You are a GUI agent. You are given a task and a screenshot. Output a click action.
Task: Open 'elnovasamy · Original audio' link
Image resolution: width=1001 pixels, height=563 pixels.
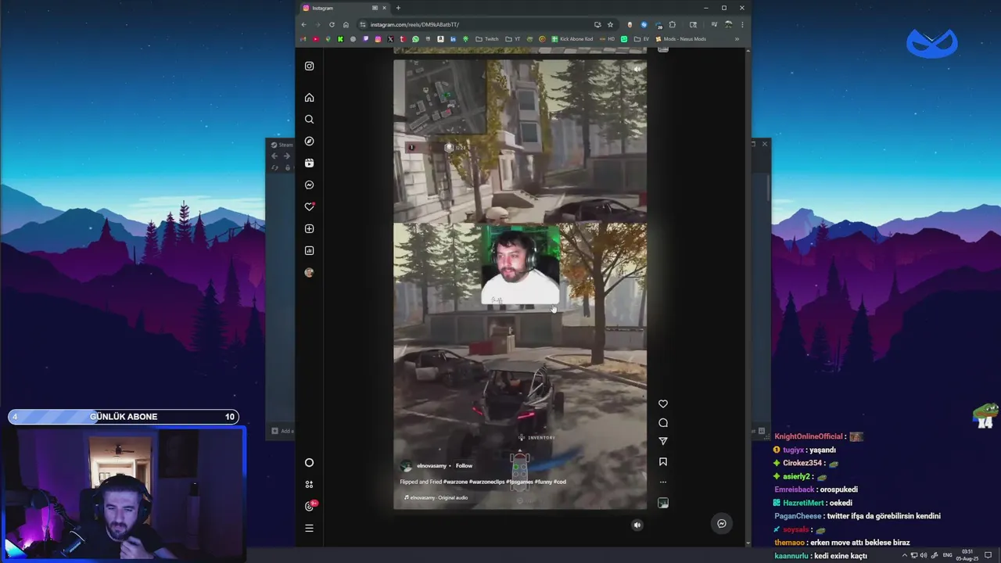436,497
